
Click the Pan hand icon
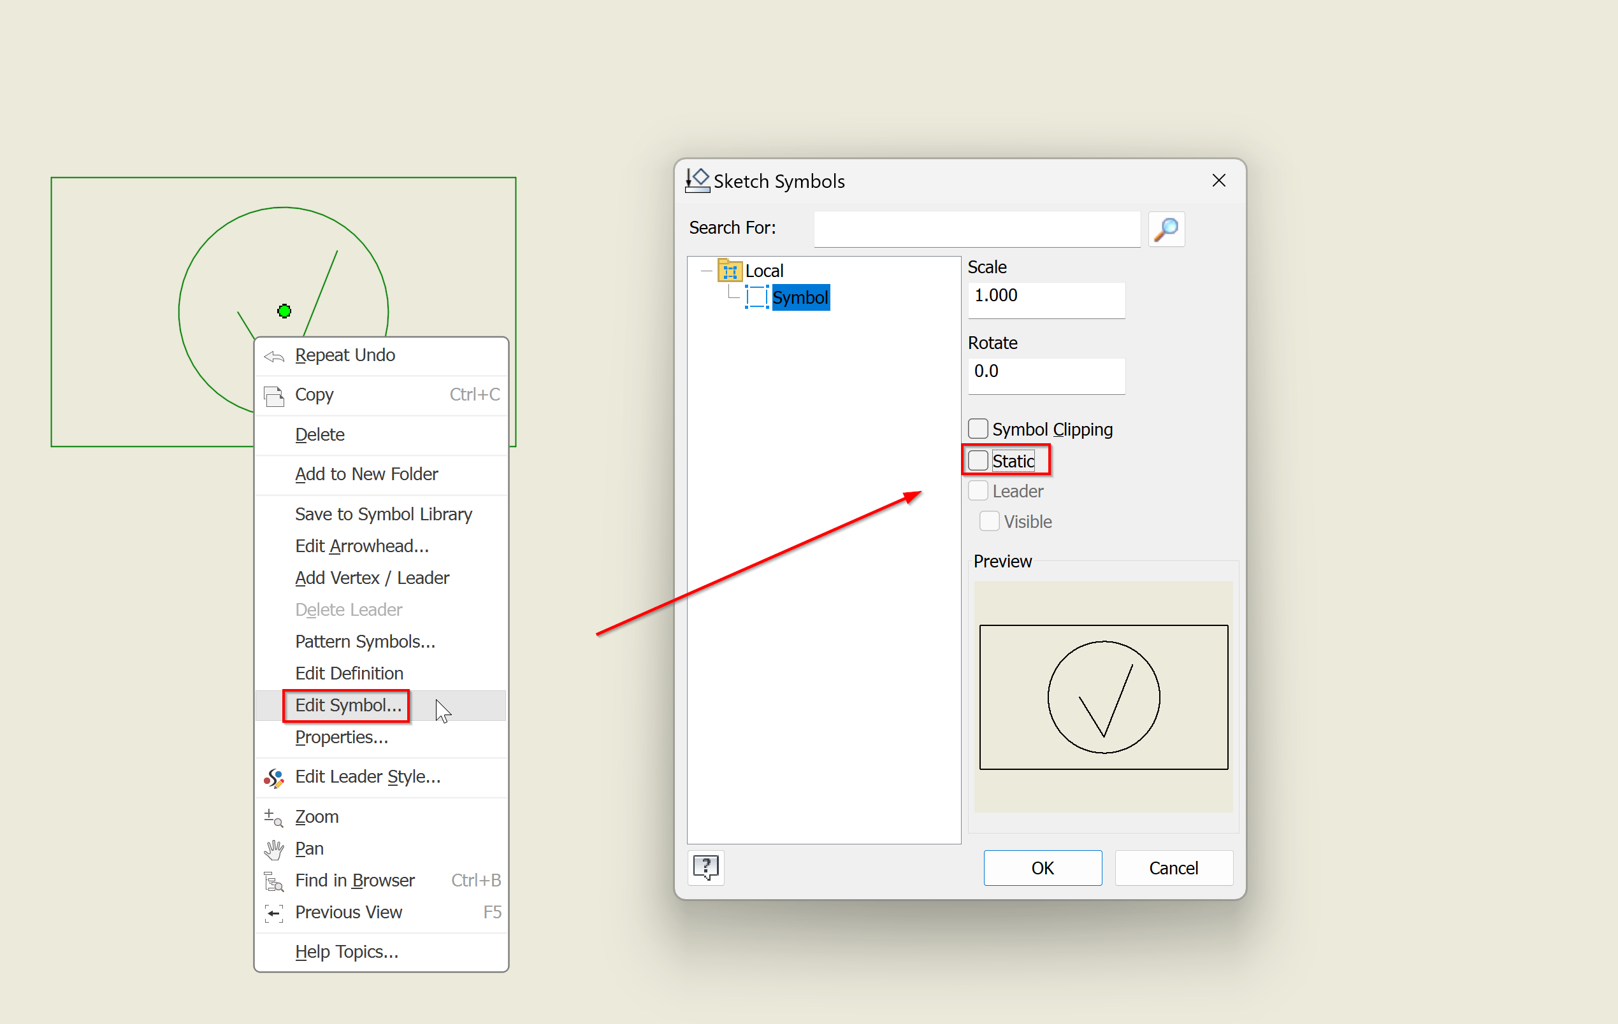[273, 850]
